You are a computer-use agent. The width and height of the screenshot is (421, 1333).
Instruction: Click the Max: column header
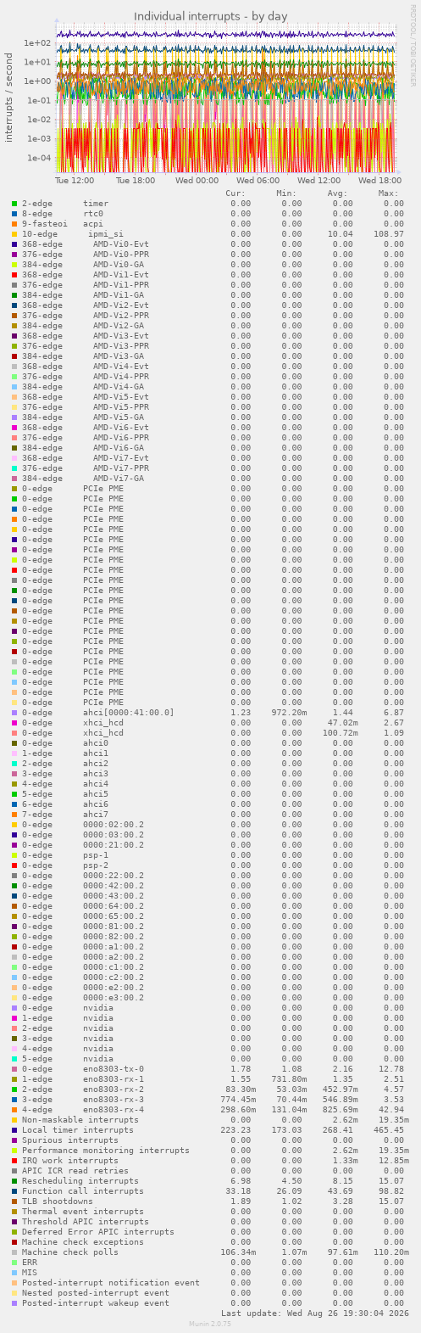click(389, 193)
